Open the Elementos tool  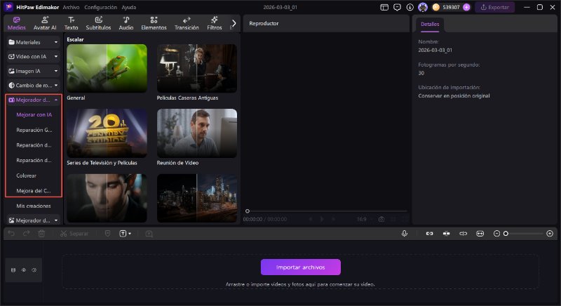coord(154,23)
